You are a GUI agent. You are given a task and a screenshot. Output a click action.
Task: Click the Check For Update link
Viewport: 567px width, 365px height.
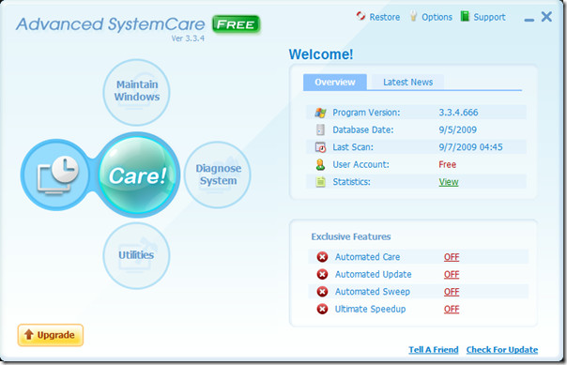502,349
